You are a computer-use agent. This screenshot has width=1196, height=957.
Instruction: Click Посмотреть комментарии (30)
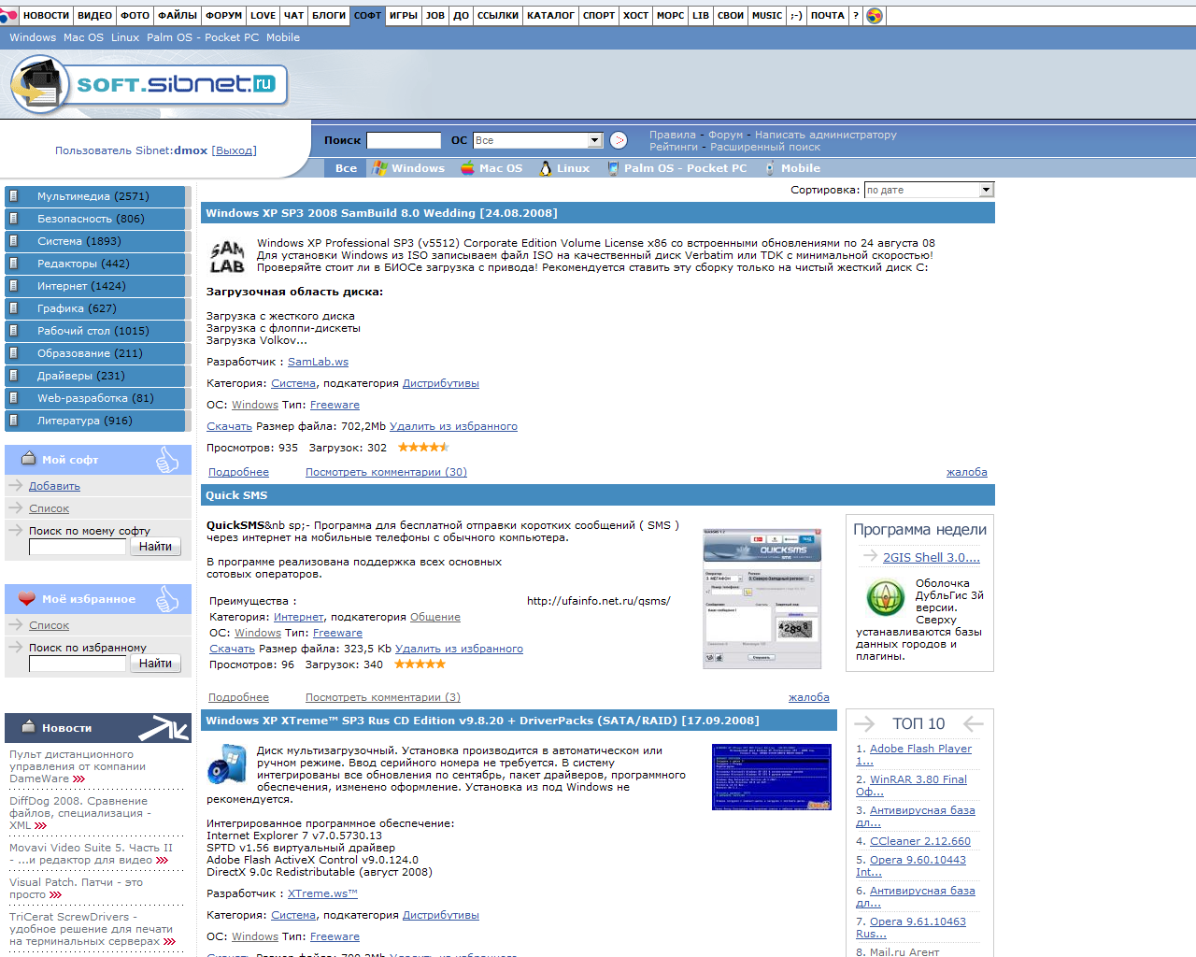coord(386,472)
